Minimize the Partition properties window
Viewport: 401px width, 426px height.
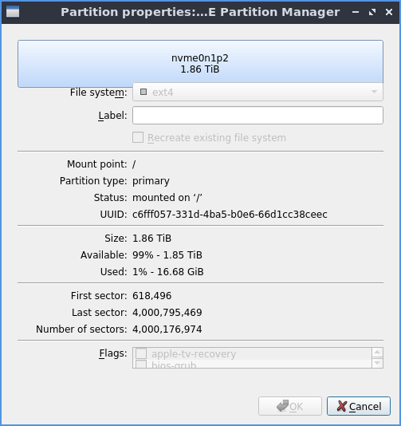tap(356, 12)
